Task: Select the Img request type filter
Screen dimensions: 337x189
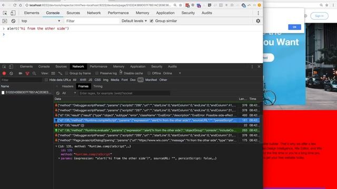Action: 105,80
